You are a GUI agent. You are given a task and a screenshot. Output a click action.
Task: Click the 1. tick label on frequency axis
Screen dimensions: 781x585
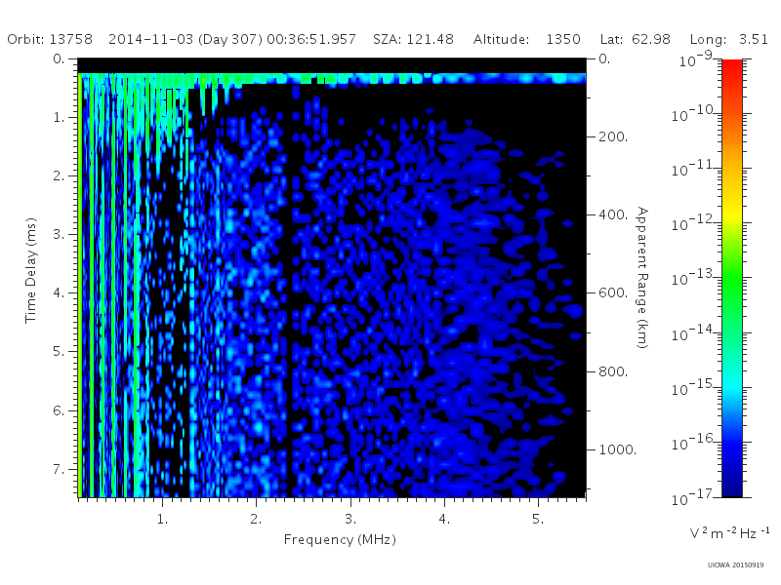pos(162,519)
